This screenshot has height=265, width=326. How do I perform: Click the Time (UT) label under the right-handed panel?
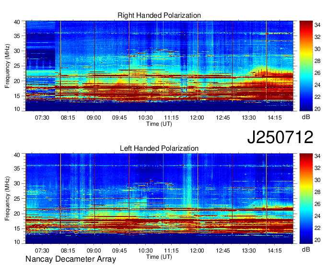(x=159, y=124)
